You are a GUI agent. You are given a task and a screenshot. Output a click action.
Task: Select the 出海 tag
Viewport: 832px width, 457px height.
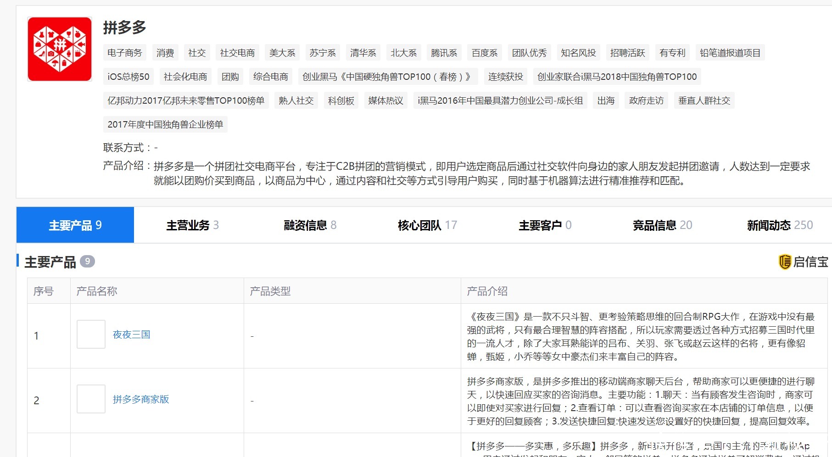click(x=606, y=100)
